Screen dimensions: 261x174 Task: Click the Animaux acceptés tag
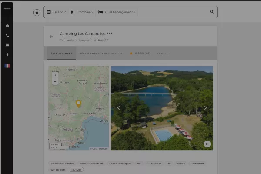[x=120, y=164]
